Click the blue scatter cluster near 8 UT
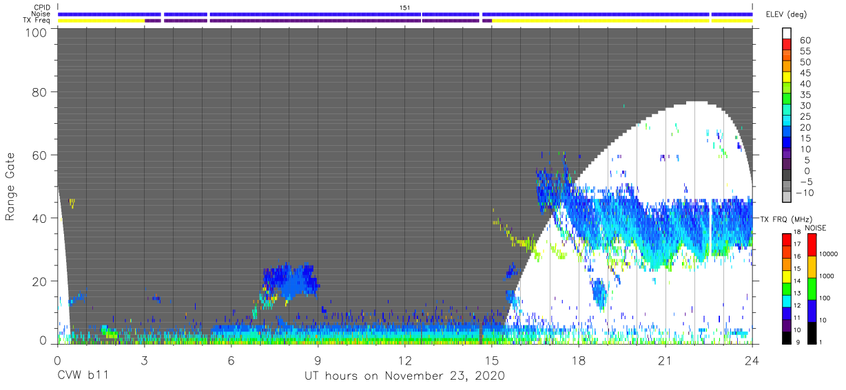This screenshot has height=390, width=846. (x=291, y=281)
